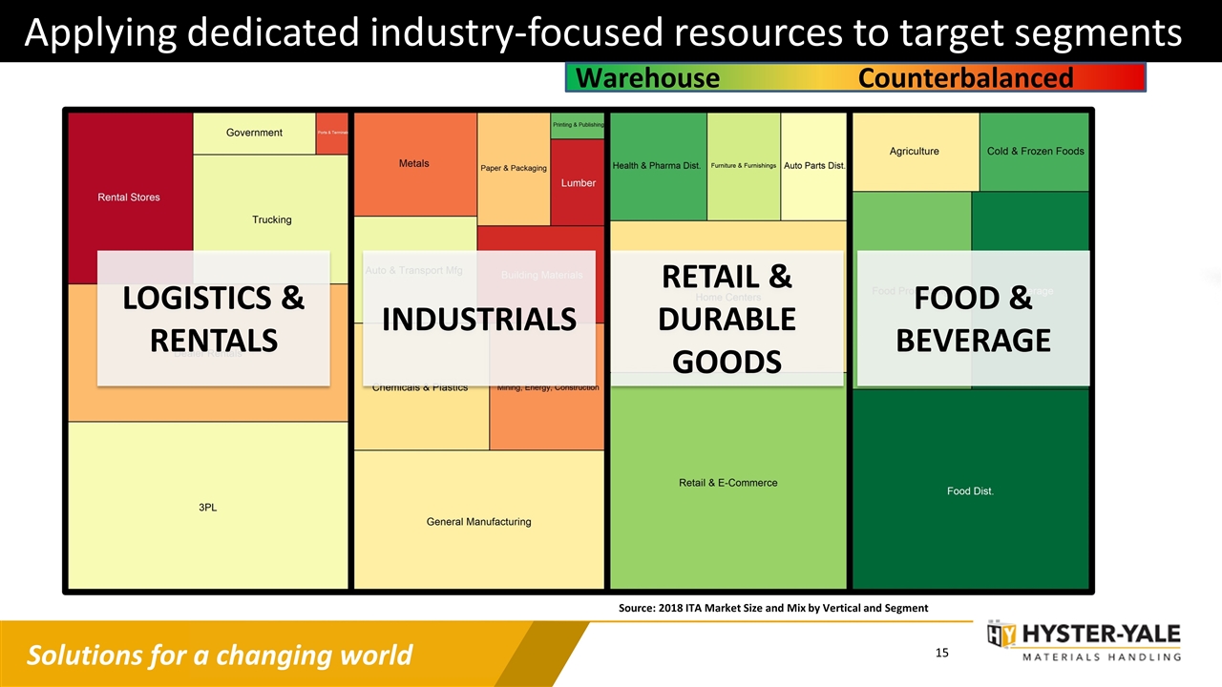Select the Printing & Publishing cell
The image size is (1222, 687).
(x=578, y=125)
